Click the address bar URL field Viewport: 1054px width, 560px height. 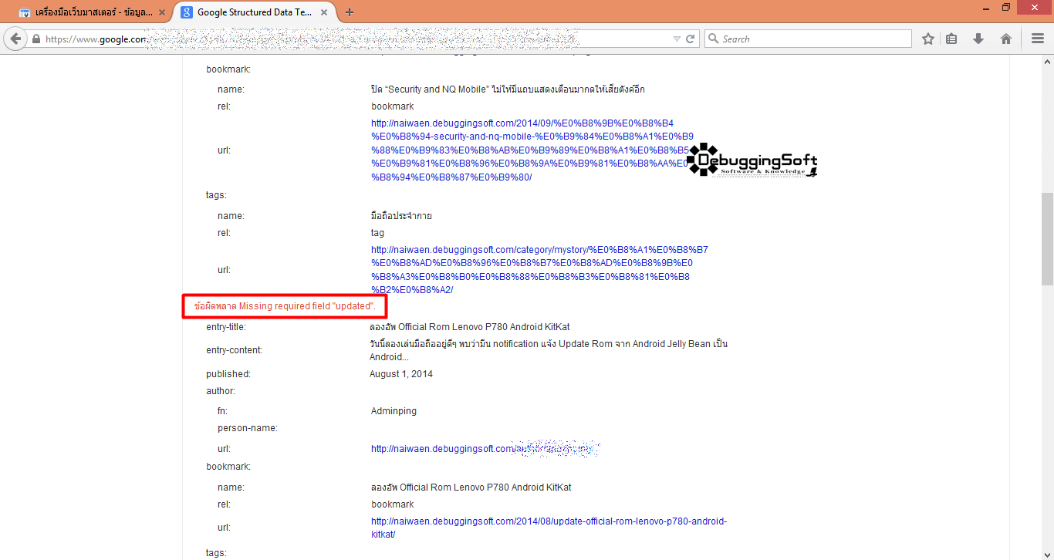pos(363,39)
